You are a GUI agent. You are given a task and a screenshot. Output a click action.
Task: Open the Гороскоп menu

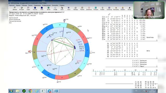12,5
